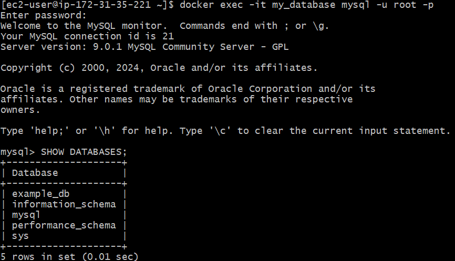Click the sys database entry
Screen dimensions: 455x261
pos(20,236)
